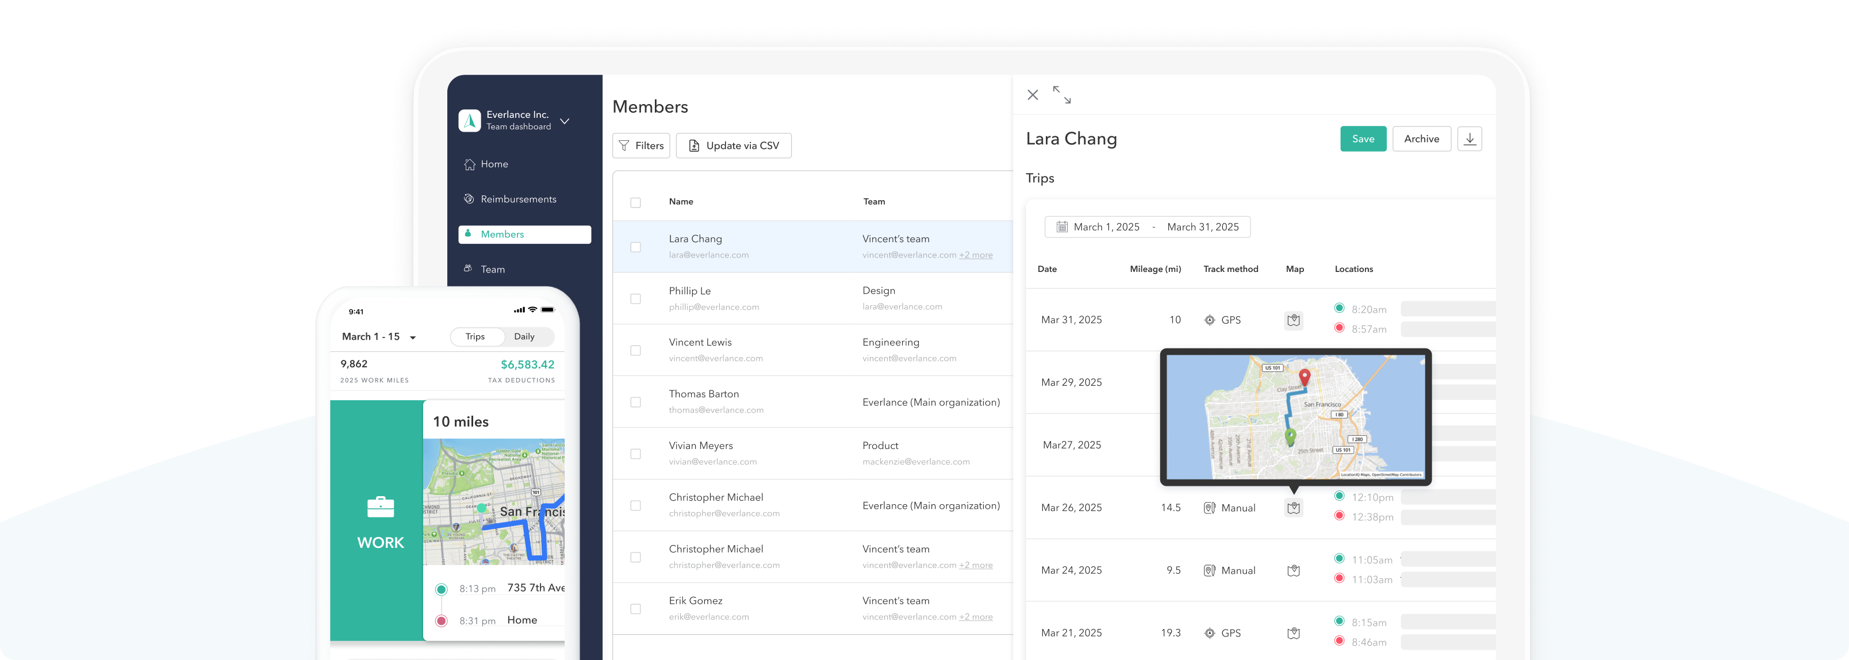The image size is (1849, 660).
Task: Click the Home house icon
Action: coord(469,164)
